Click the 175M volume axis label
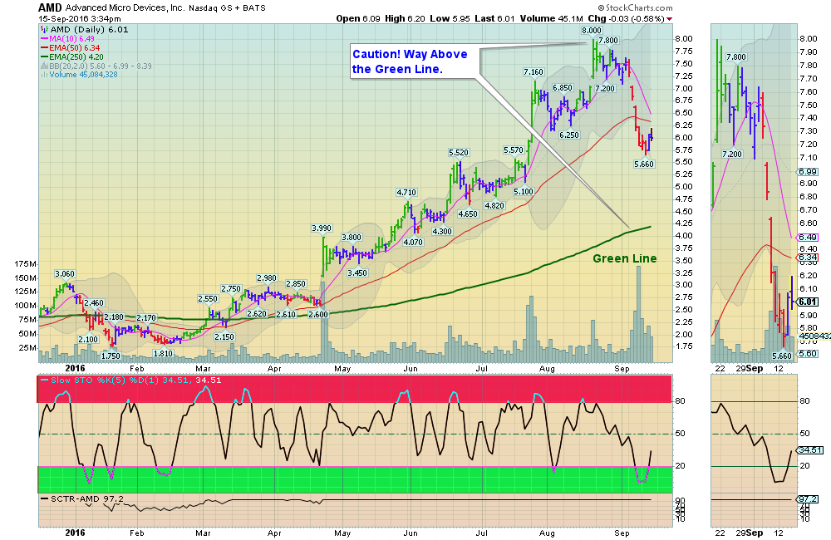Viewport: 831px width, 540px height. (26, 264)
